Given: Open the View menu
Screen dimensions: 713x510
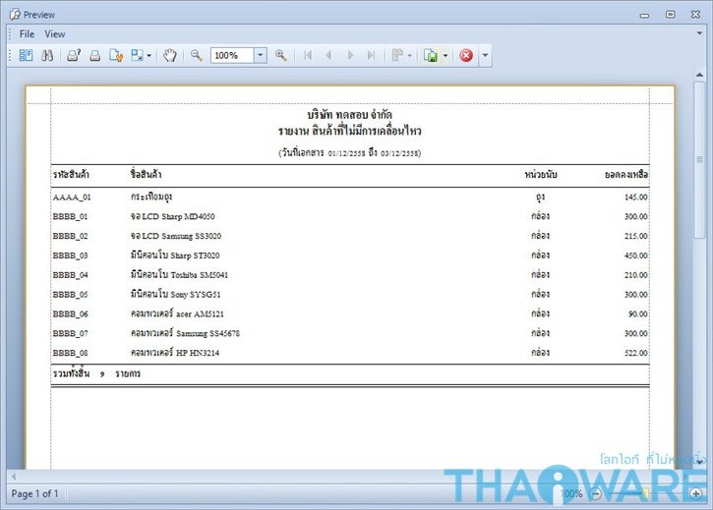Looking at the screenshot, I should (54, 34).
